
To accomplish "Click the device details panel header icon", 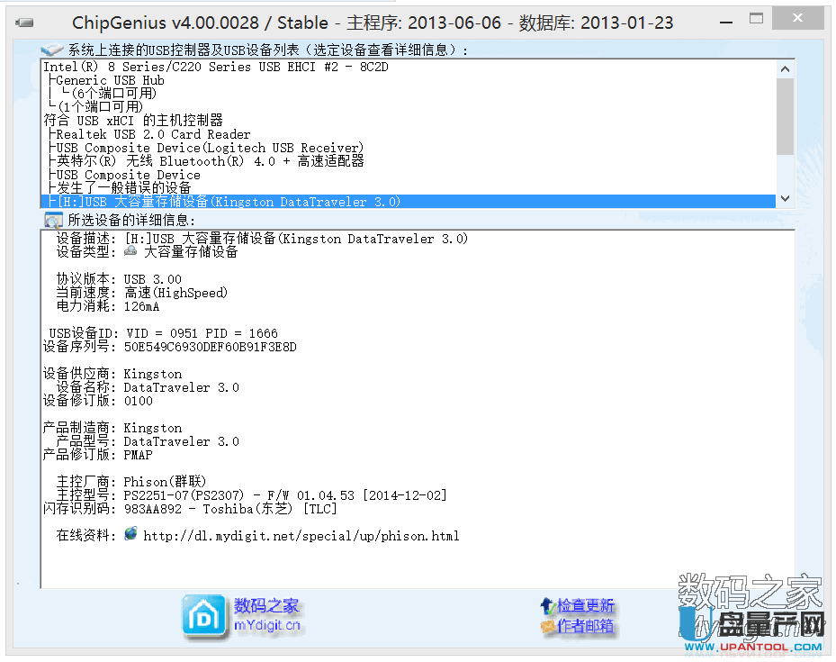I will pos(52,220).
